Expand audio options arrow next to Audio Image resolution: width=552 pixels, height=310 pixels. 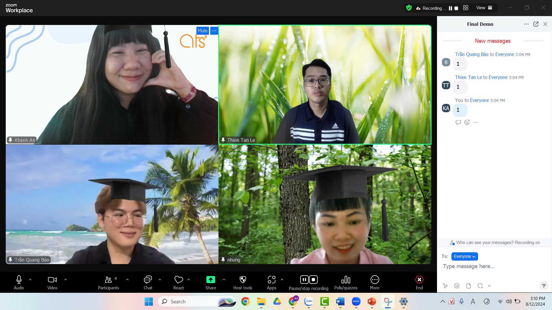(30, 280)
